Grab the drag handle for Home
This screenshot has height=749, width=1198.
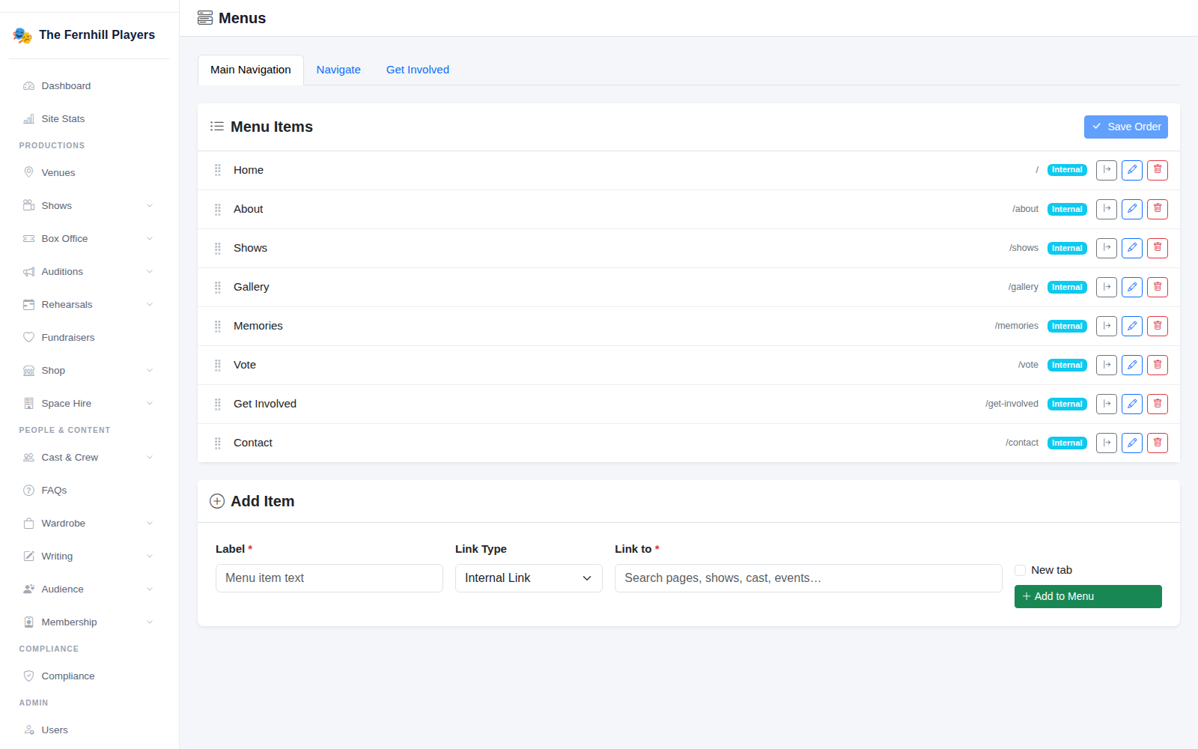point(218,170)
